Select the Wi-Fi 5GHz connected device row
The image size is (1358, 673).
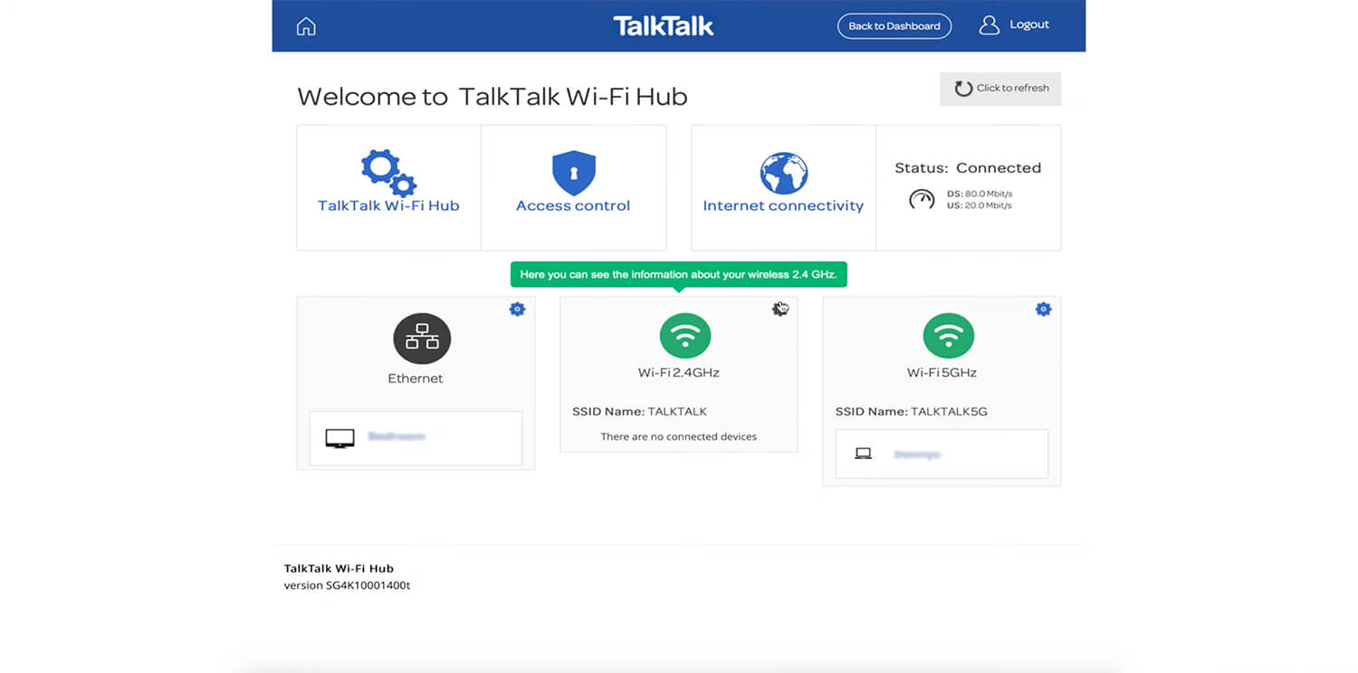coord(942,454)
